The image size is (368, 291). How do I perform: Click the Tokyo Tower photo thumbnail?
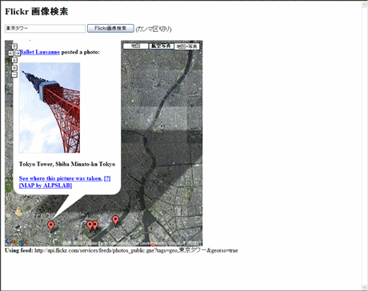[50, 108]
